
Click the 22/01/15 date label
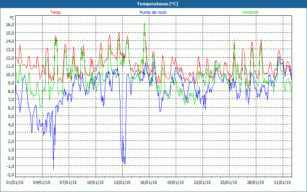[x=202, y=182]
